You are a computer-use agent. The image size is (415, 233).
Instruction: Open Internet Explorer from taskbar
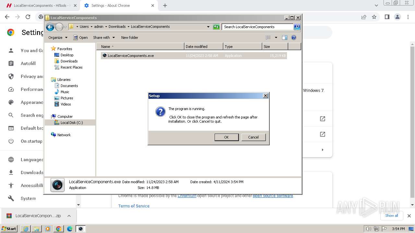click(x=26, y=229)
